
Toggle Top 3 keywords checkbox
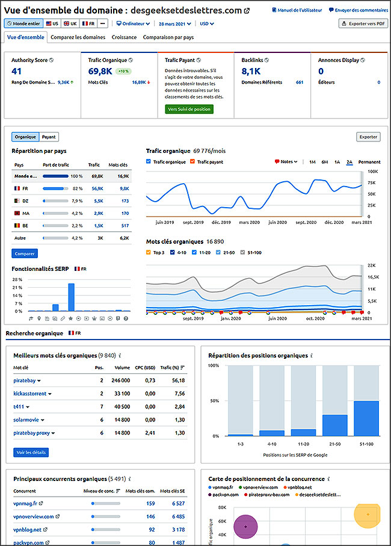point(149,252)
